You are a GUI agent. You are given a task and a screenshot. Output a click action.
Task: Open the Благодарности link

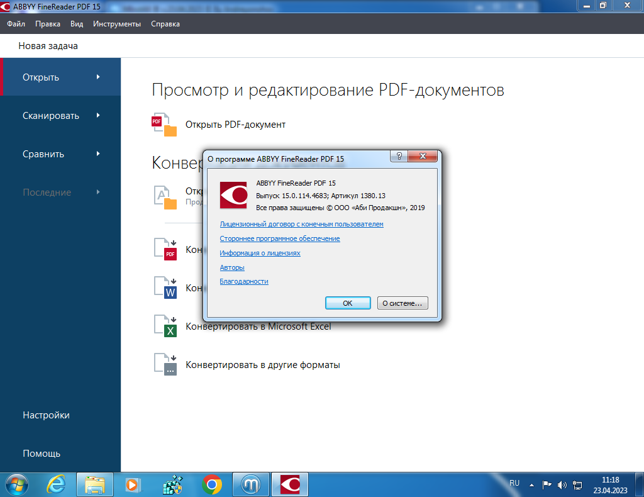click(x=244, y=281)
